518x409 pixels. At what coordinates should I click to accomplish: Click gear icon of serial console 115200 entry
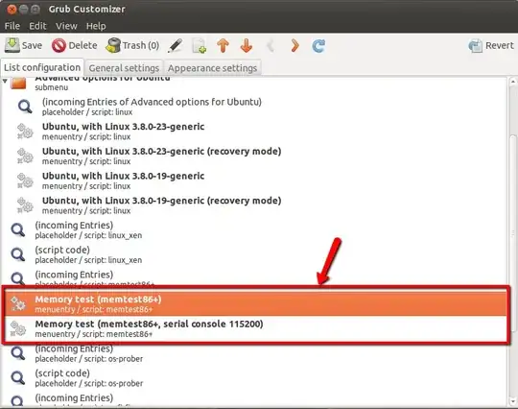tap(18, 328)
